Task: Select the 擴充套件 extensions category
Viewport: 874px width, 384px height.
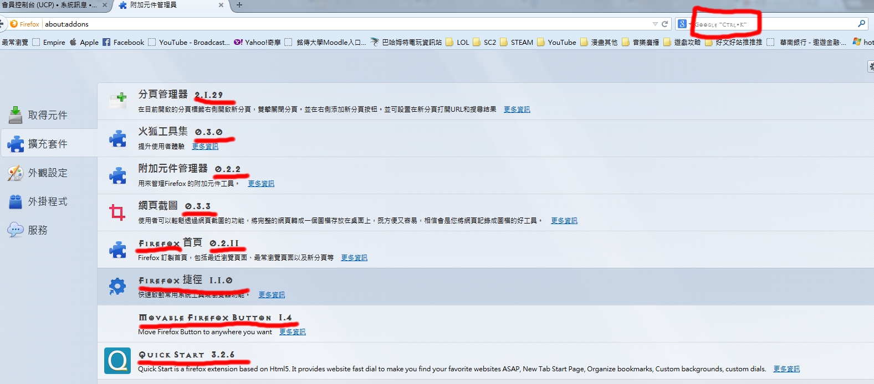Action: [49, 144]
